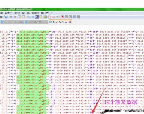The image size is (144, 114).
Task: Show all characters via the pilcrow icon
Action: (33, 17)
